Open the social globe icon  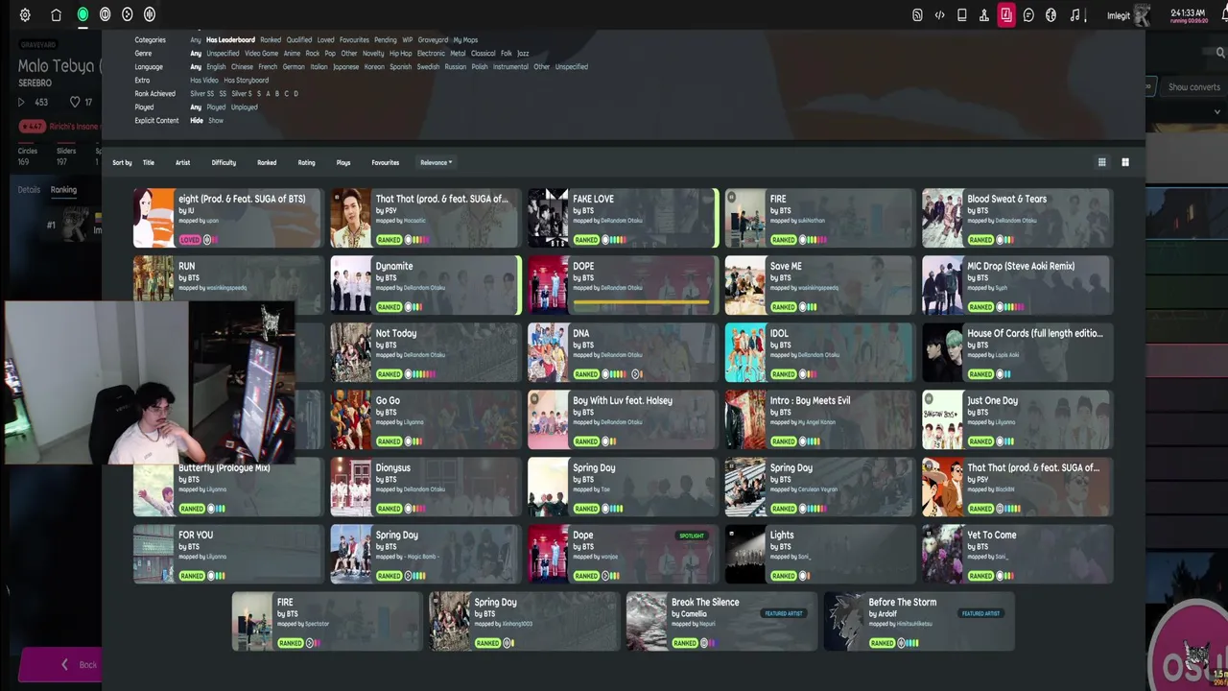(x=1051, y=14)
